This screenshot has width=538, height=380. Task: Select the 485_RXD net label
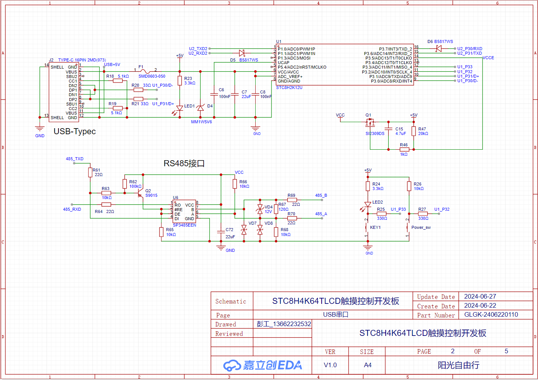72,209
